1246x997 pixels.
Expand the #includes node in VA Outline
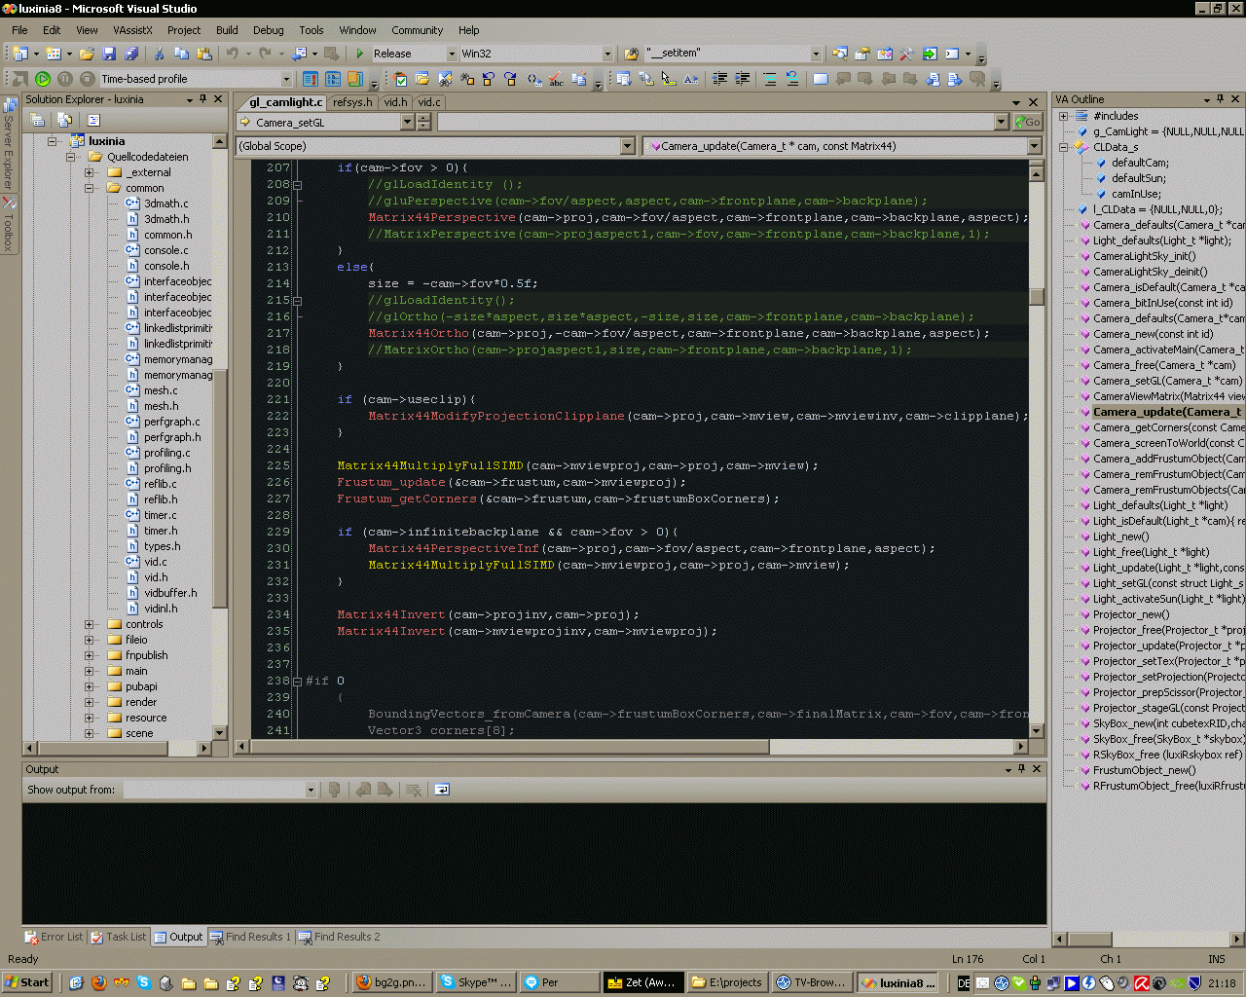click(1064, 116)
